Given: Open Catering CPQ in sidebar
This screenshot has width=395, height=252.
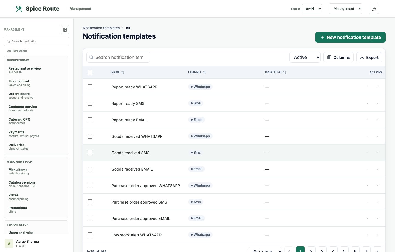Looking at the screenshot, I should [x=36, y=121].
